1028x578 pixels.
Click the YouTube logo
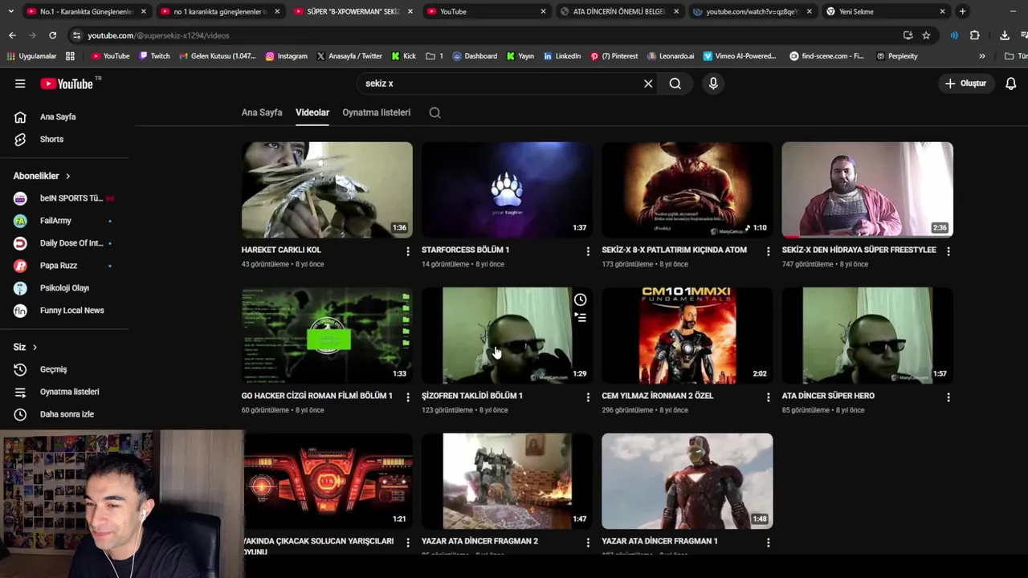click(67, 83)
